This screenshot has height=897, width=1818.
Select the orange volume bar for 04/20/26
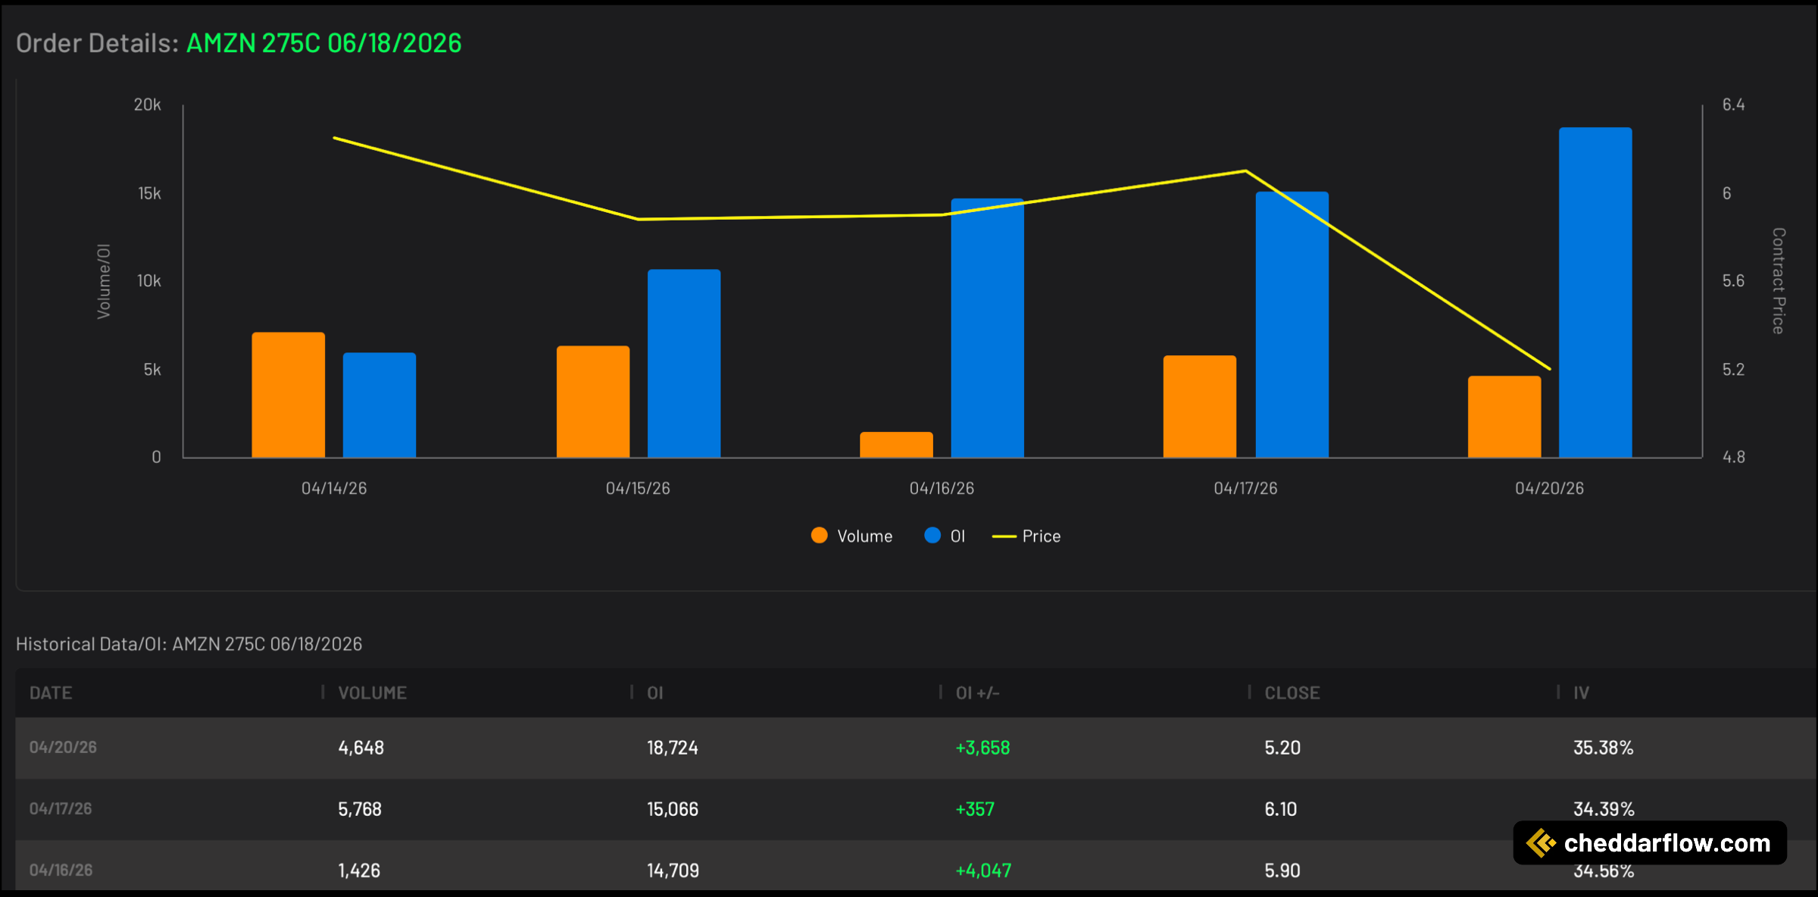(x=1504, y=417)
